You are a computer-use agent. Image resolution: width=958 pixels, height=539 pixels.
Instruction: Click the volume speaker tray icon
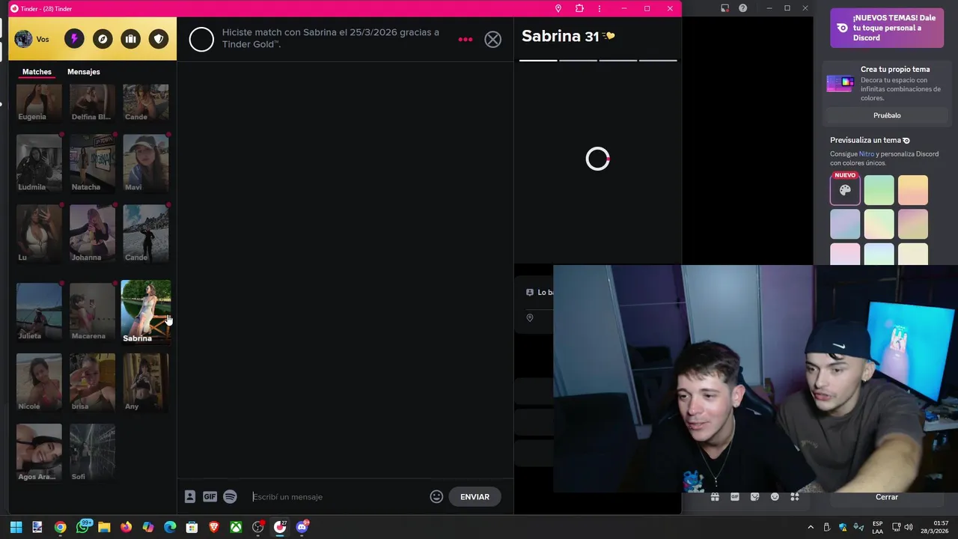point(909,527)
